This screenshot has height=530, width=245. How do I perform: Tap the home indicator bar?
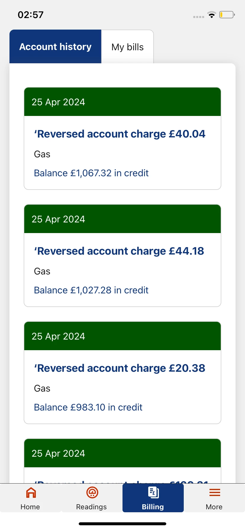[122, 524]
